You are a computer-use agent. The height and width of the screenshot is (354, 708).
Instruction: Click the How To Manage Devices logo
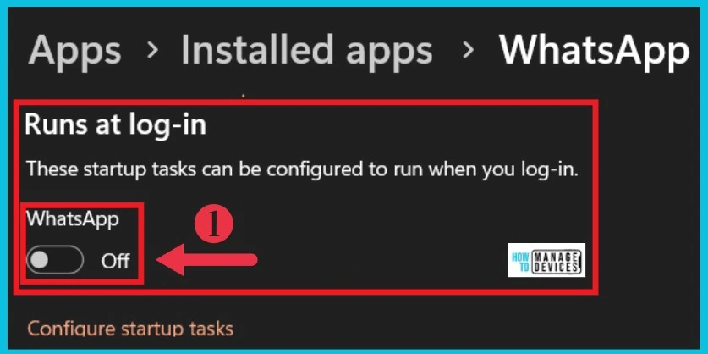point(546,260)
